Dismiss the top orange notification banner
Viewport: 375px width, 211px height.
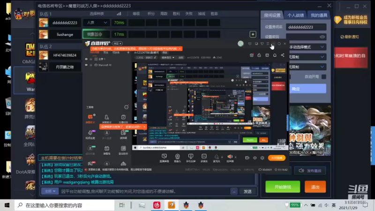tap(180, 49)
